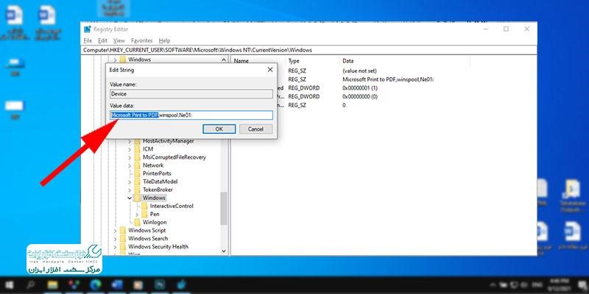Select the TileDataModel key
Screen dimensions: 589x294
click(160, 182)
